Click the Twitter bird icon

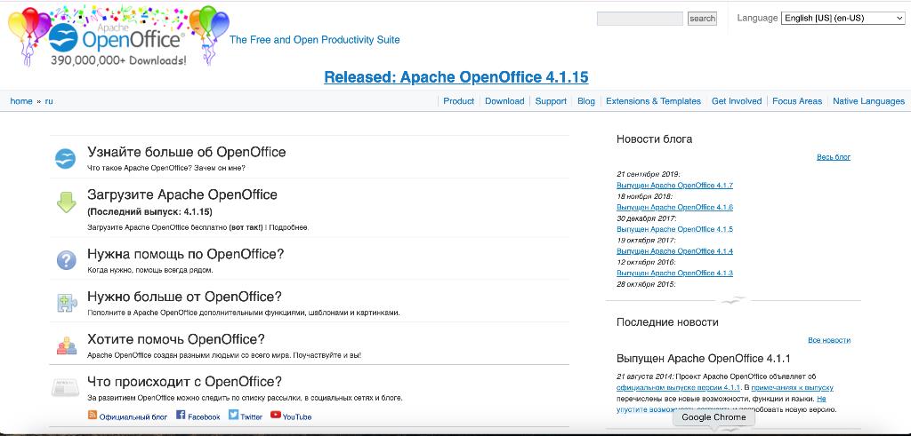234,415
